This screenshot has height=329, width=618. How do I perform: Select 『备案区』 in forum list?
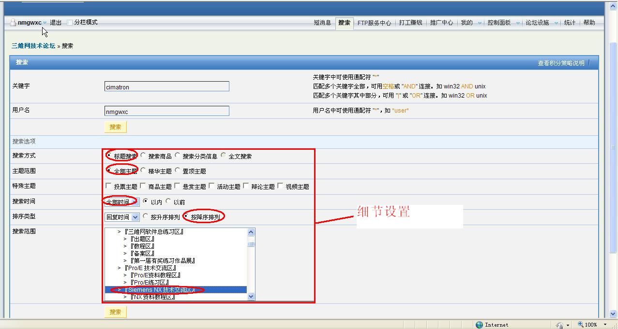coord(142,254)
